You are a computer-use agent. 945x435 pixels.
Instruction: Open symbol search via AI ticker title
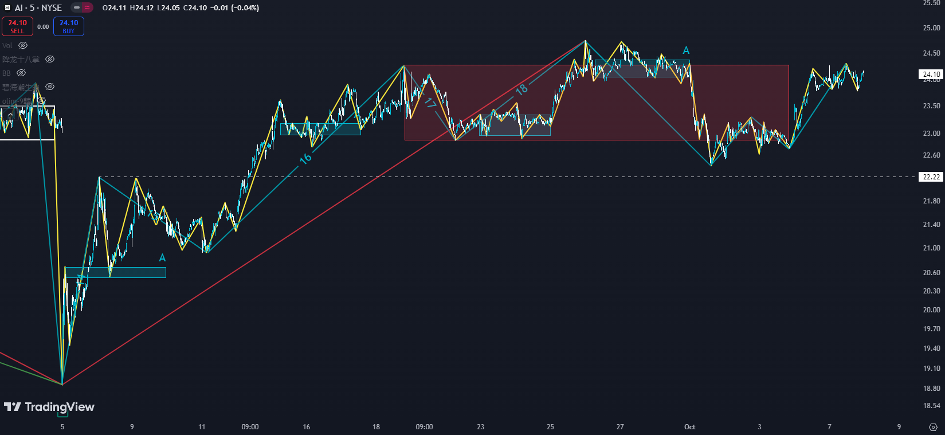[x=19, y=8]
